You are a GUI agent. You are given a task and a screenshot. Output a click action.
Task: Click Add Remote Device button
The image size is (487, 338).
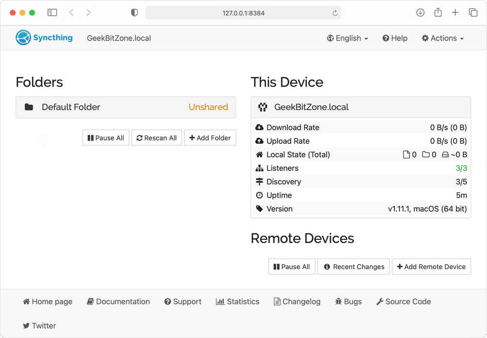click(x=431, y=267)
